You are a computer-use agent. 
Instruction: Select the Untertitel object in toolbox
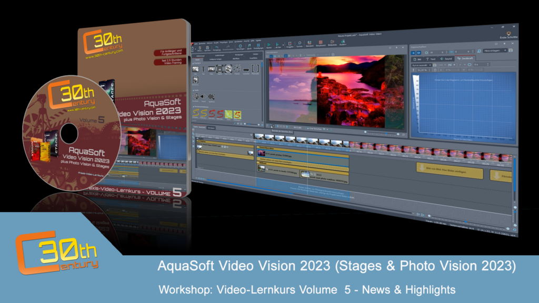pyautogui.click(x=246, y=69)
